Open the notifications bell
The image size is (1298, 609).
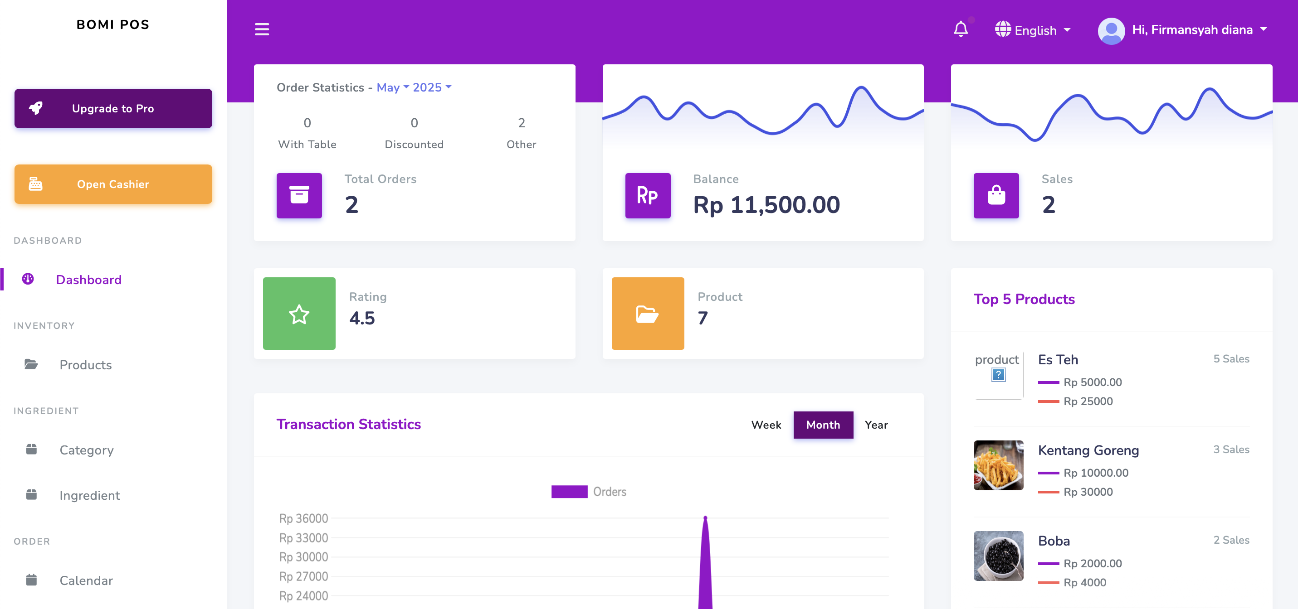click(x=961, y=29)
